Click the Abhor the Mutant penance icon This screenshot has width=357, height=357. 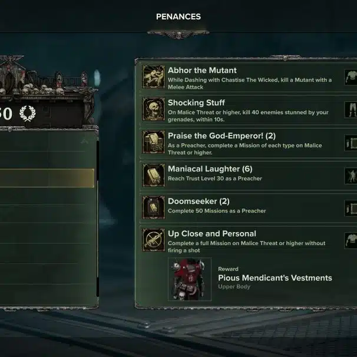coord(154,77)
